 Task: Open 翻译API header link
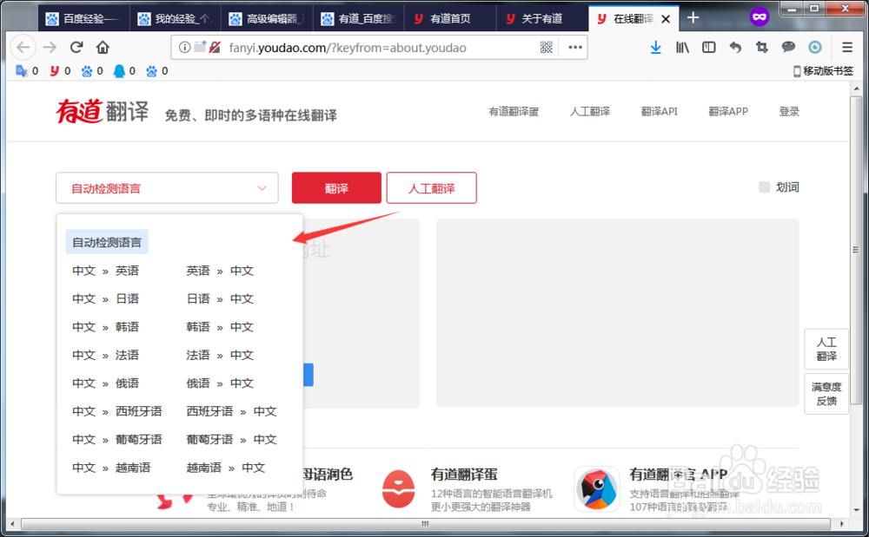coord(660,112)
